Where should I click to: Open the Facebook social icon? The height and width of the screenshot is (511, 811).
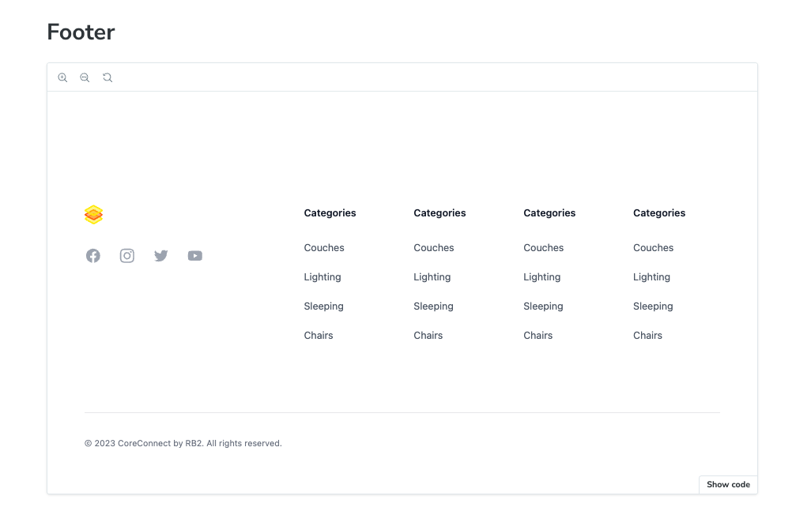93,256
